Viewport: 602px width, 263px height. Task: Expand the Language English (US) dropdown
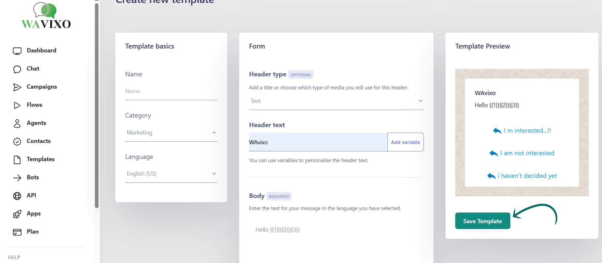171,174
